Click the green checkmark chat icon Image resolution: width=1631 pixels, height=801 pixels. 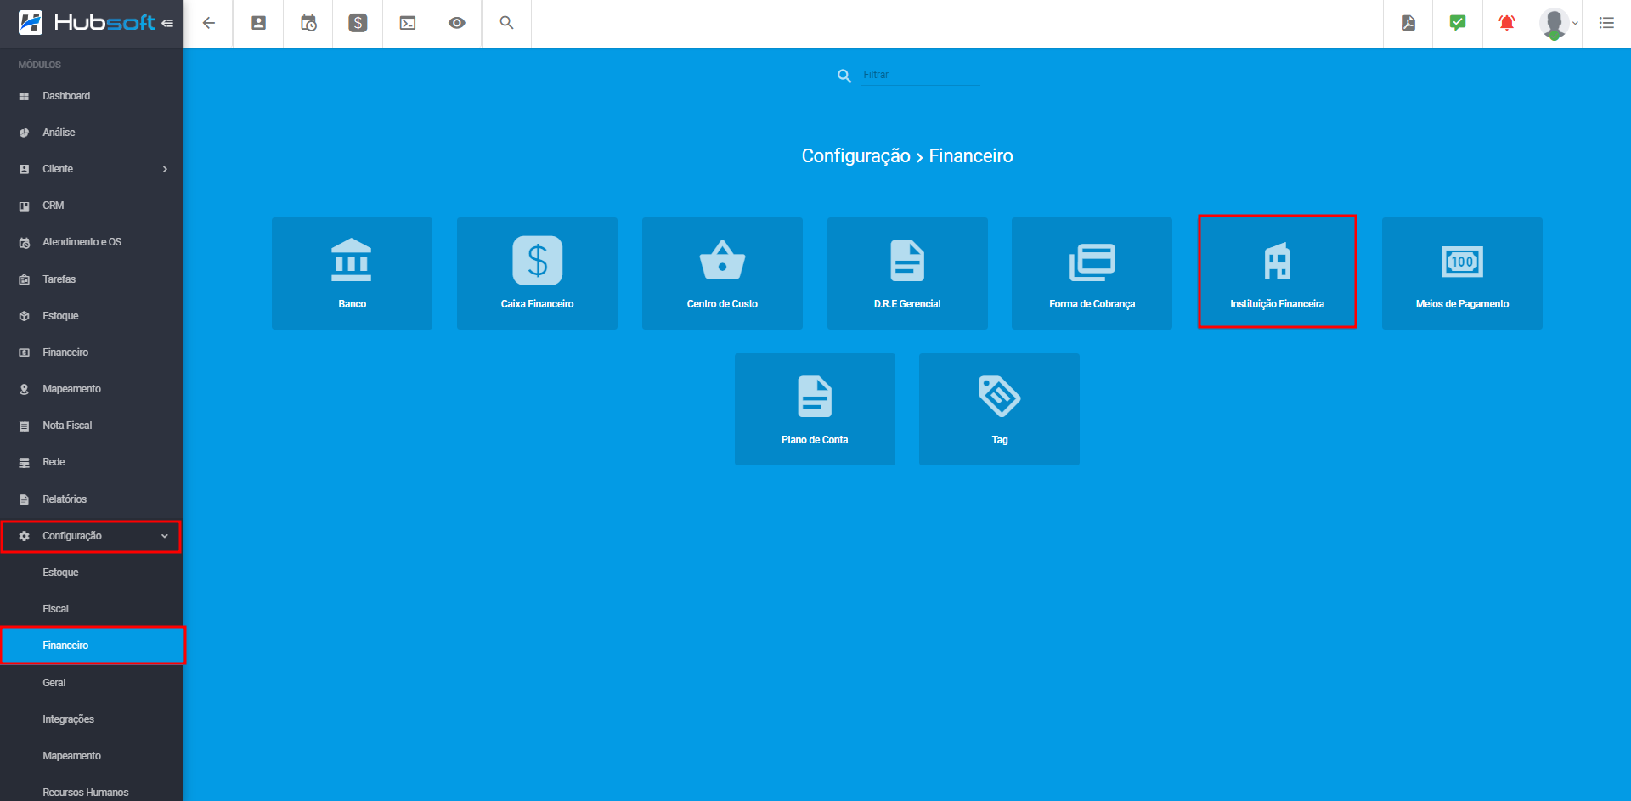(x=1458, y=23)
